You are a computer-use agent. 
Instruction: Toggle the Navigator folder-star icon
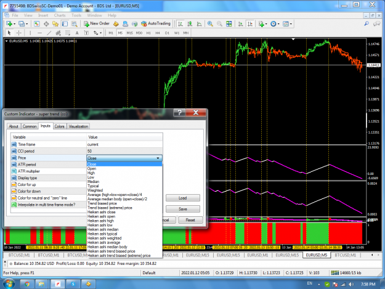[55, 24]
